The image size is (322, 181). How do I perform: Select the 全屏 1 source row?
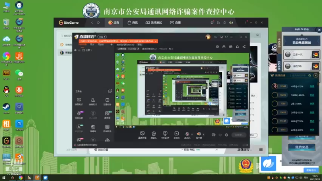93,50
